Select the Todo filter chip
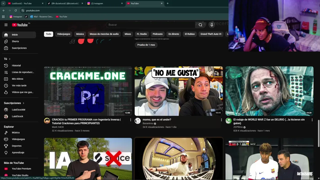The width and height of the screenshot is (320, 180). 48,34
